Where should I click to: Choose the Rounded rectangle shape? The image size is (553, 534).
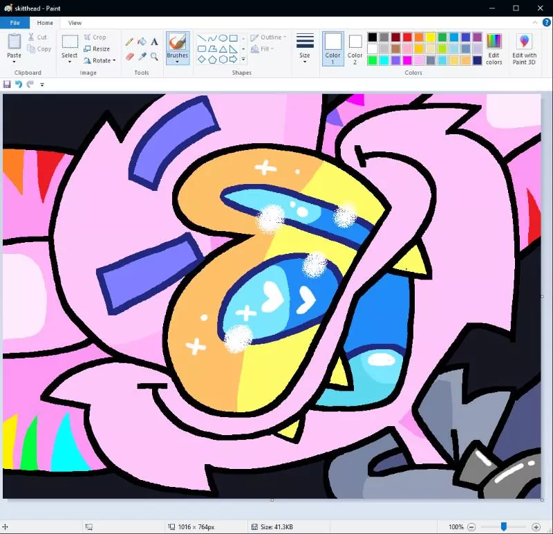point(202,48)
